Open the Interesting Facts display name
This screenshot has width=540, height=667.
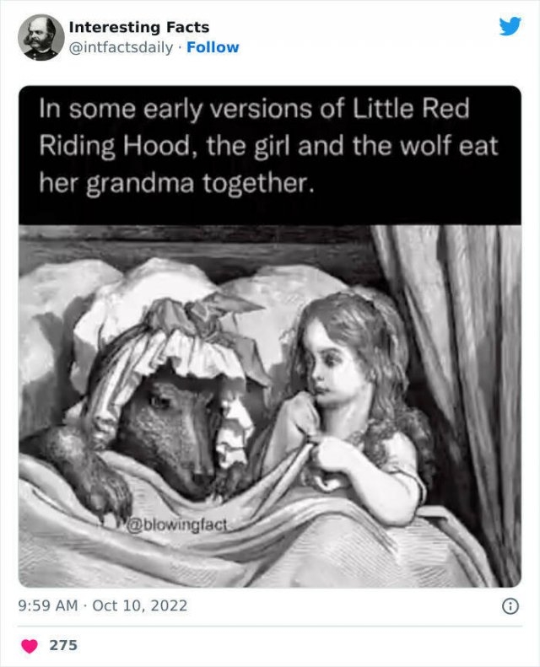[x=138, y=27]
